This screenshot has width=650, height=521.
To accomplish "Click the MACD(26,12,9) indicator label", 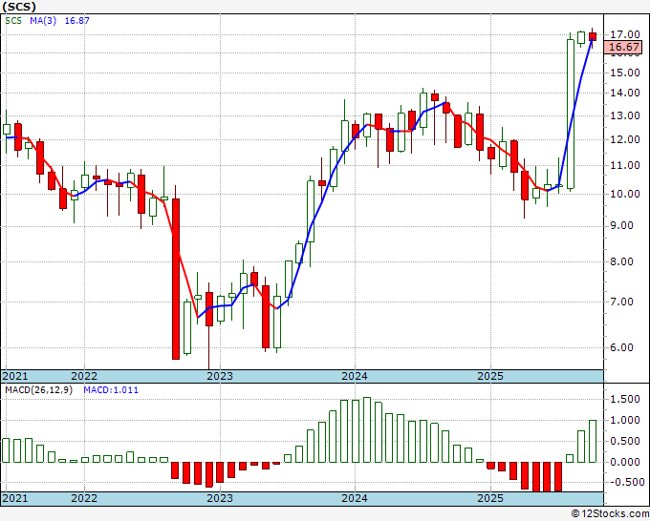I will (38, 390).
